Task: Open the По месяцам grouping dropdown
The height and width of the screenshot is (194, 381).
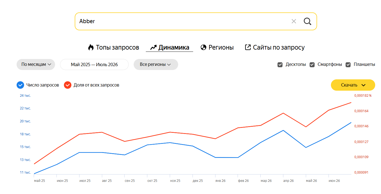Action: (x=36, y=64)
